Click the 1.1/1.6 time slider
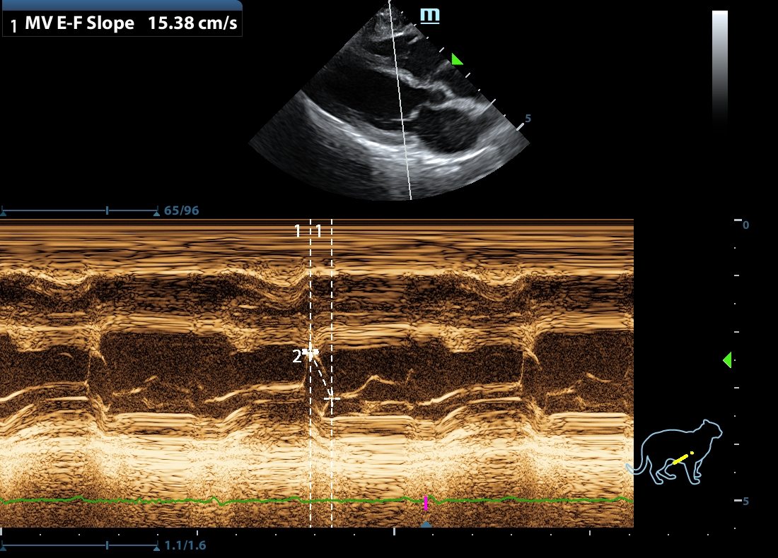This screenshot has height=558, width=778. point(80,546)
